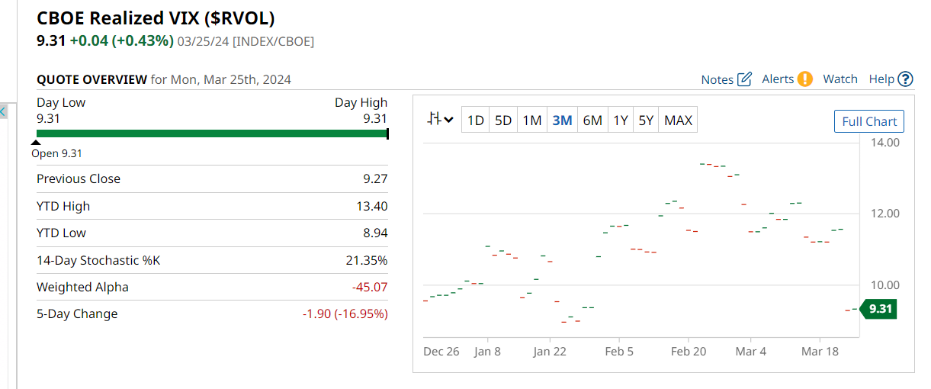Click the CBOE Realized VIX ($RVOL) heading
The width and height of the screenshot is (931, 389).
[156, 18]
